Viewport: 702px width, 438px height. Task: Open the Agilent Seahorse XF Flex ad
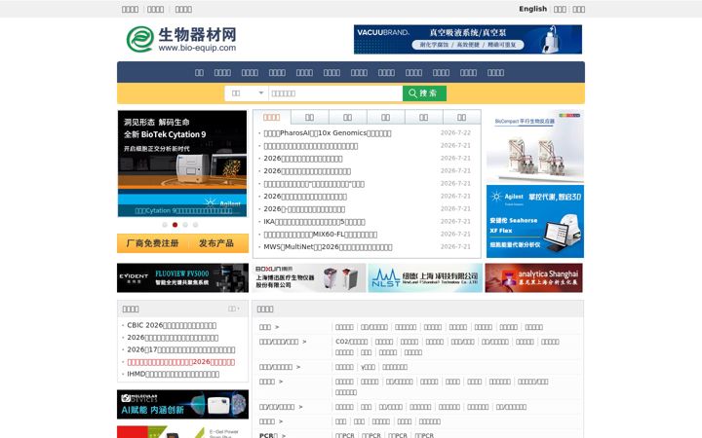pyautogui.click(x=535, y=221)
